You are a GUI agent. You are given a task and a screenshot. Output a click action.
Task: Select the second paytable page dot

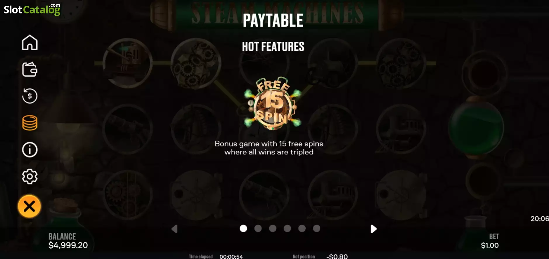click(258, 228)
